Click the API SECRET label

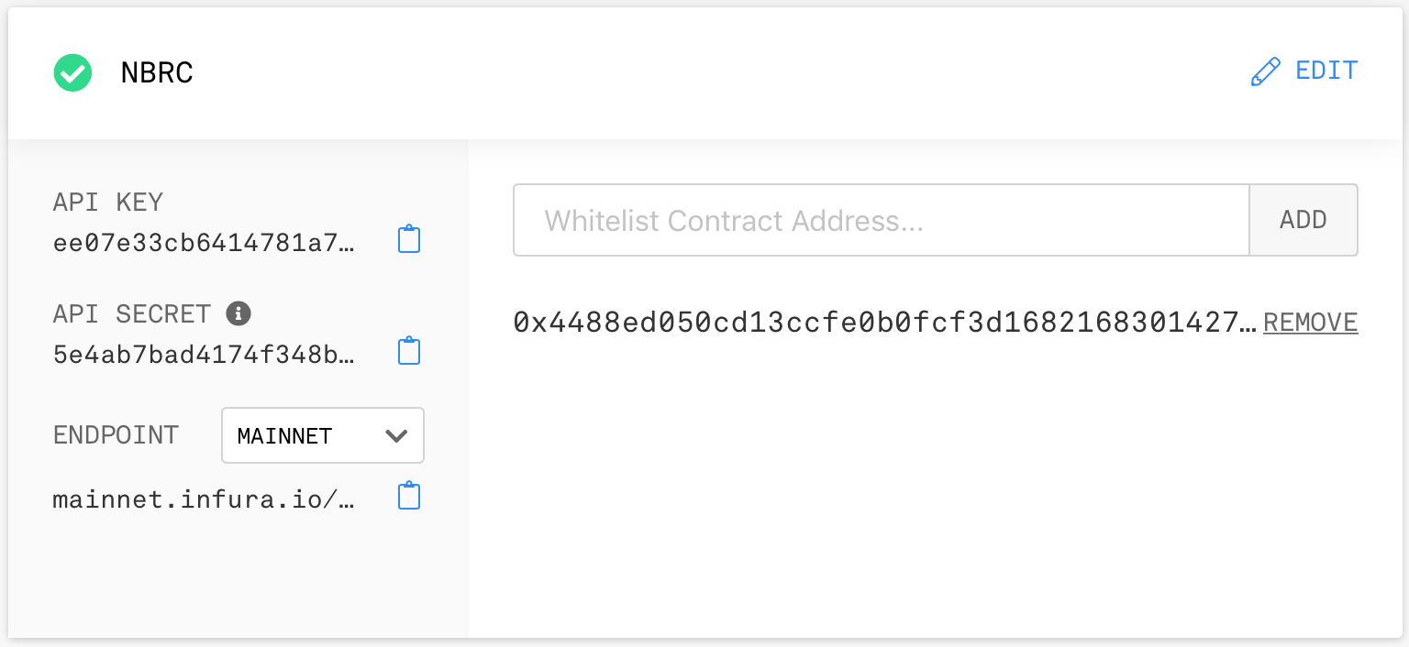(x=132, y=314)
